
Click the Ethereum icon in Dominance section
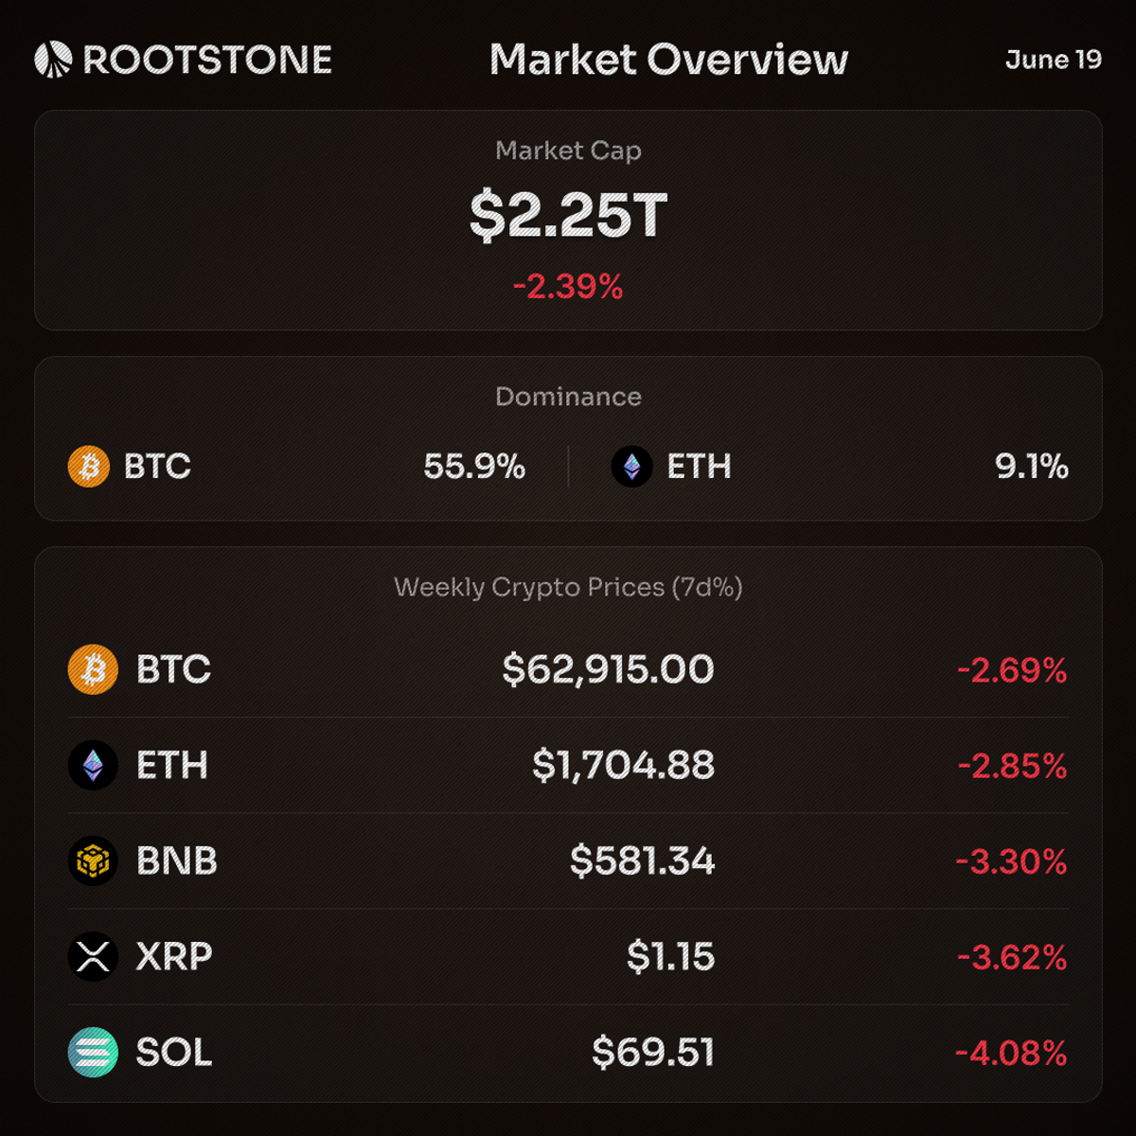click(631, 467)
